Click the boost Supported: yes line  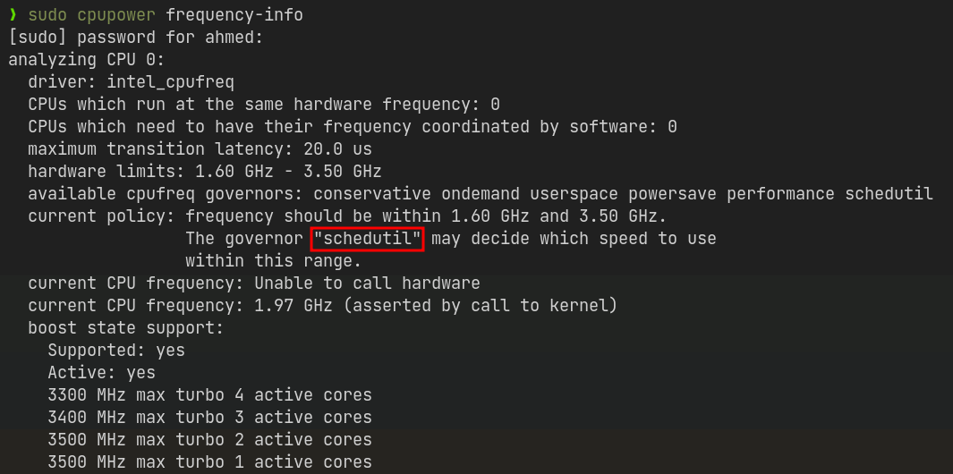tap(116, 351)
